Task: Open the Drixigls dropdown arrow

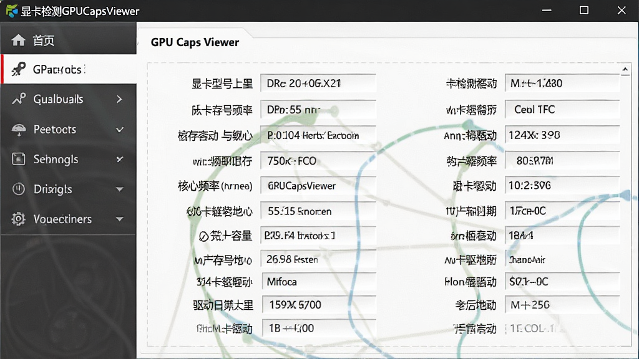Action: click(119, 189)
